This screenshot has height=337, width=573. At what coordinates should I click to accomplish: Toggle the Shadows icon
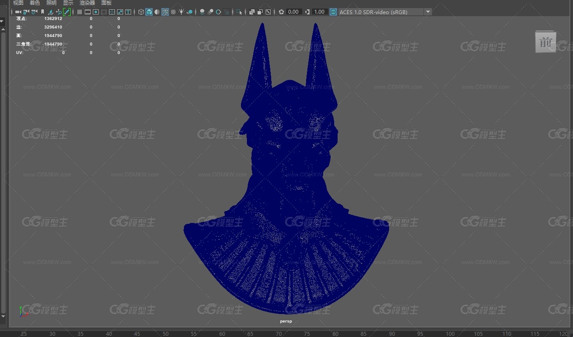click(x=189, y=12)
